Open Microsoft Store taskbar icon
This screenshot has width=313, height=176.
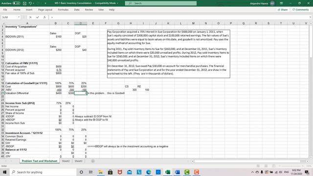tap(110, 172)
